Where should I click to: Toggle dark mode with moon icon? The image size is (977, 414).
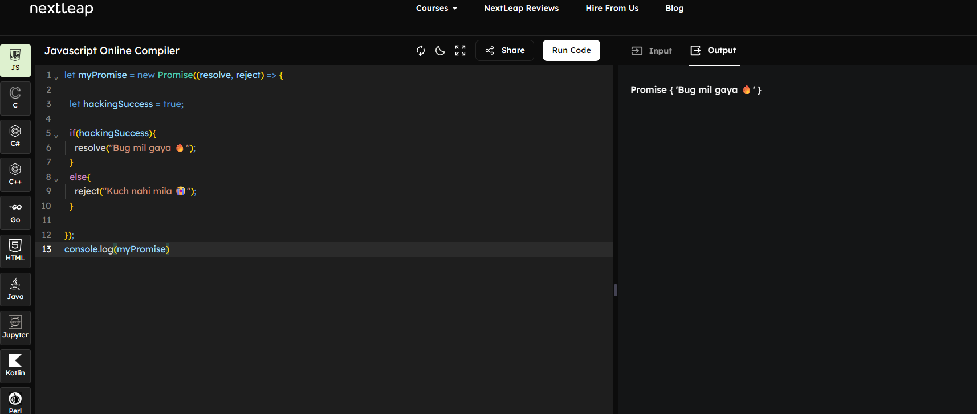(440, 51)
